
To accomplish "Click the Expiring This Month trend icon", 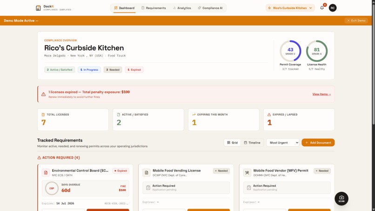I will pos(194,115).
